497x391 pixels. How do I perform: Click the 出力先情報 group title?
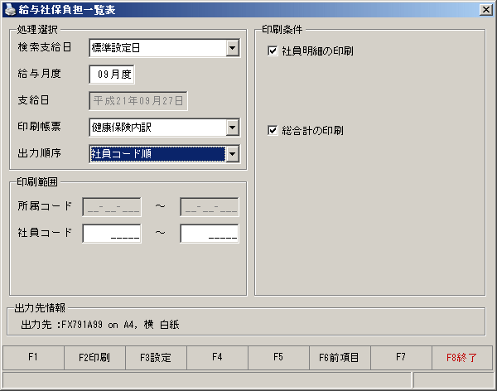(x=40, y=307)
